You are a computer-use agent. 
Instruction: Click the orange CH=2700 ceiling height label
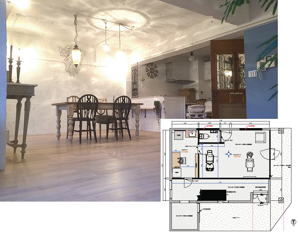pyautogui.click(x=237, y=157)
